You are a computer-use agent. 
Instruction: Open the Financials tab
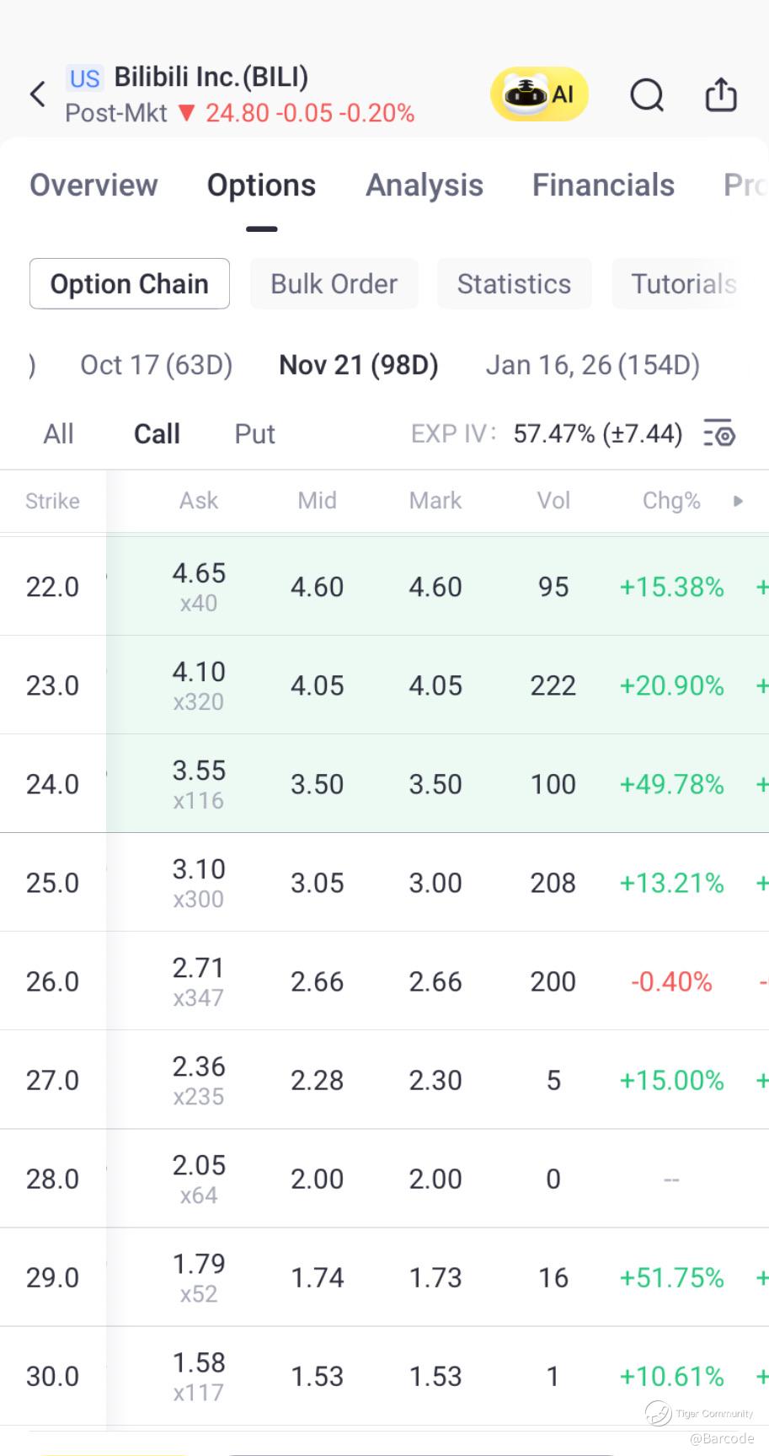pyautogui.click(x=603, y=185)
